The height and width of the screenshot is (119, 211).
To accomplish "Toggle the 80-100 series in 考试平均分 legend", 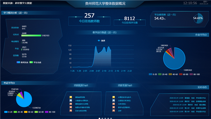I will coord(50,112).
